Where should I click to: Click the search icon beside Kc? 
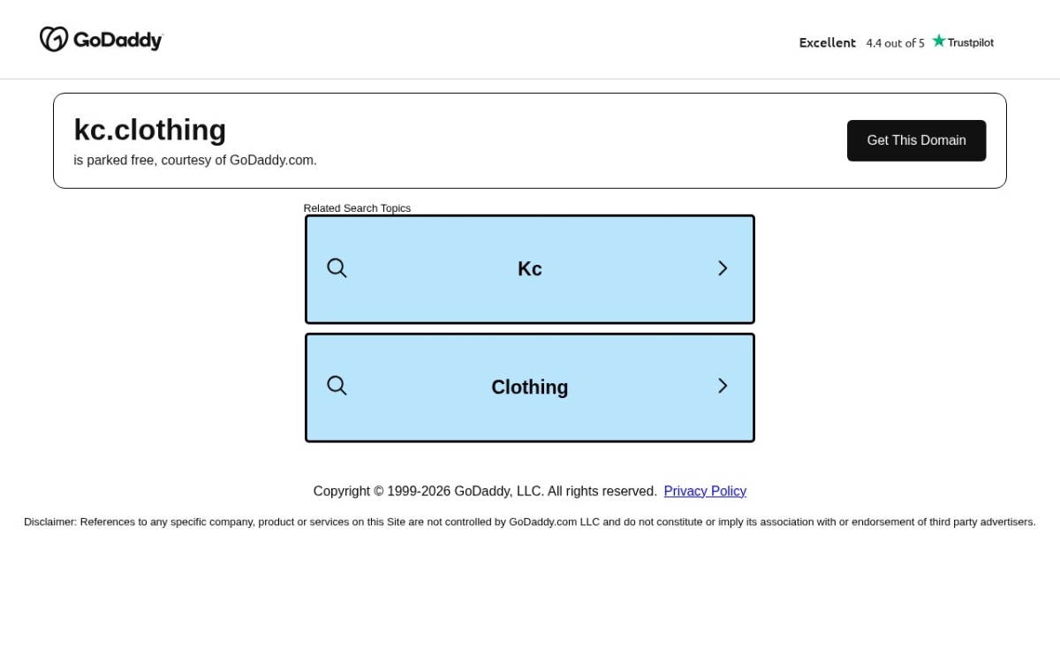pos(337,268)
